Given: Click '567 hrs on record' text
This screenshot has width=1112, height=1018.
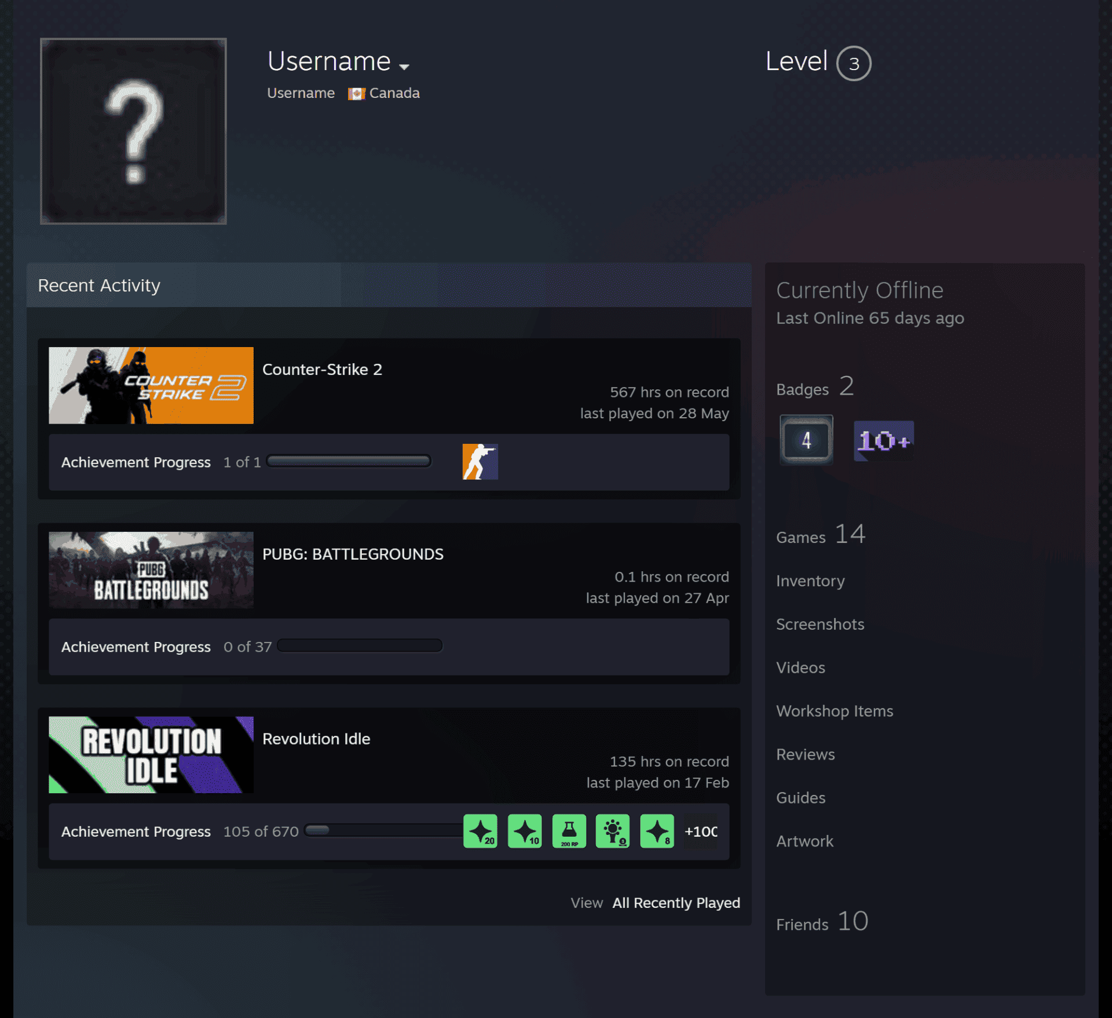Looking at the screenshot, I should [670, 392].
